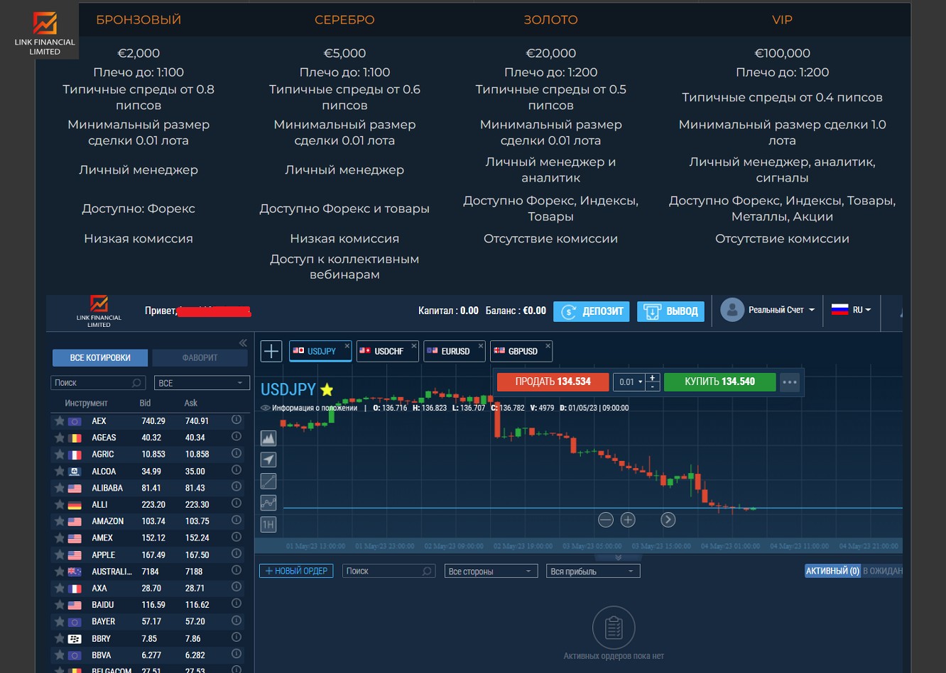
Task: Click ПРОДАТЬ 134.534 sell button
Action: pyautogui.click(x=553, y=382)
